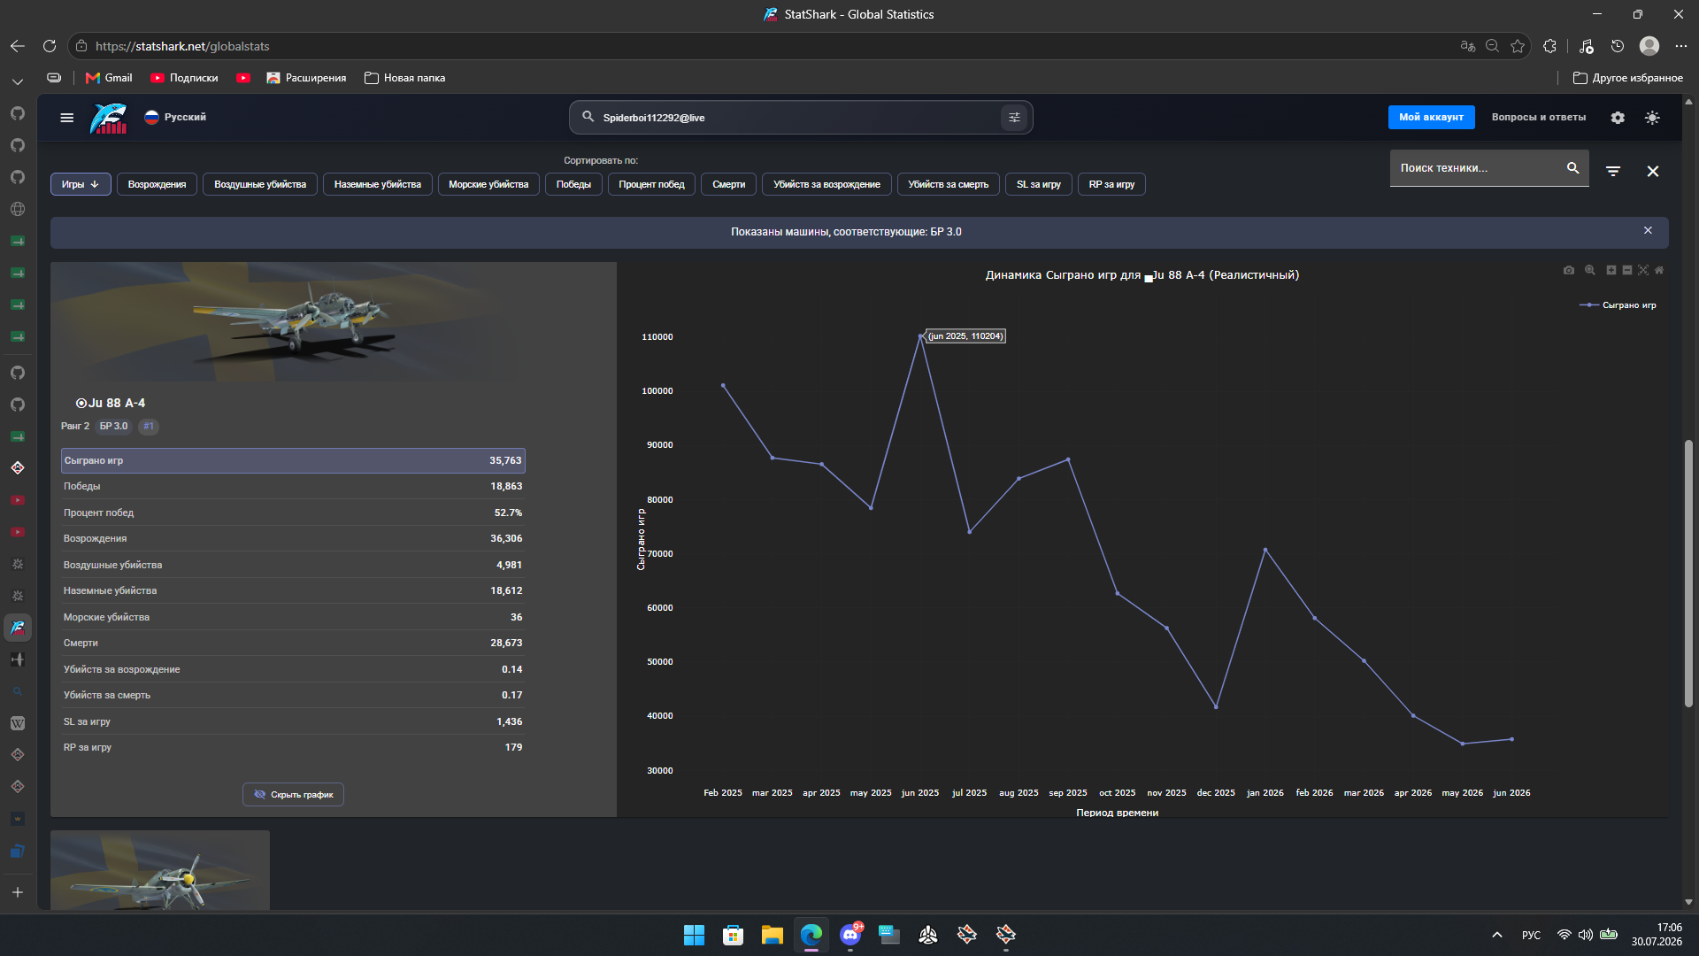
Task: Toggle light theme with sun icon
Action: coord(1652,118)
